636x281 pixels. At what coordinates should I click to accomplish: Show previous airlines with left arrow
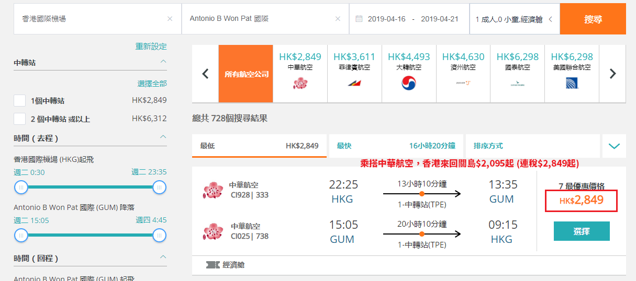coord(206,74)
